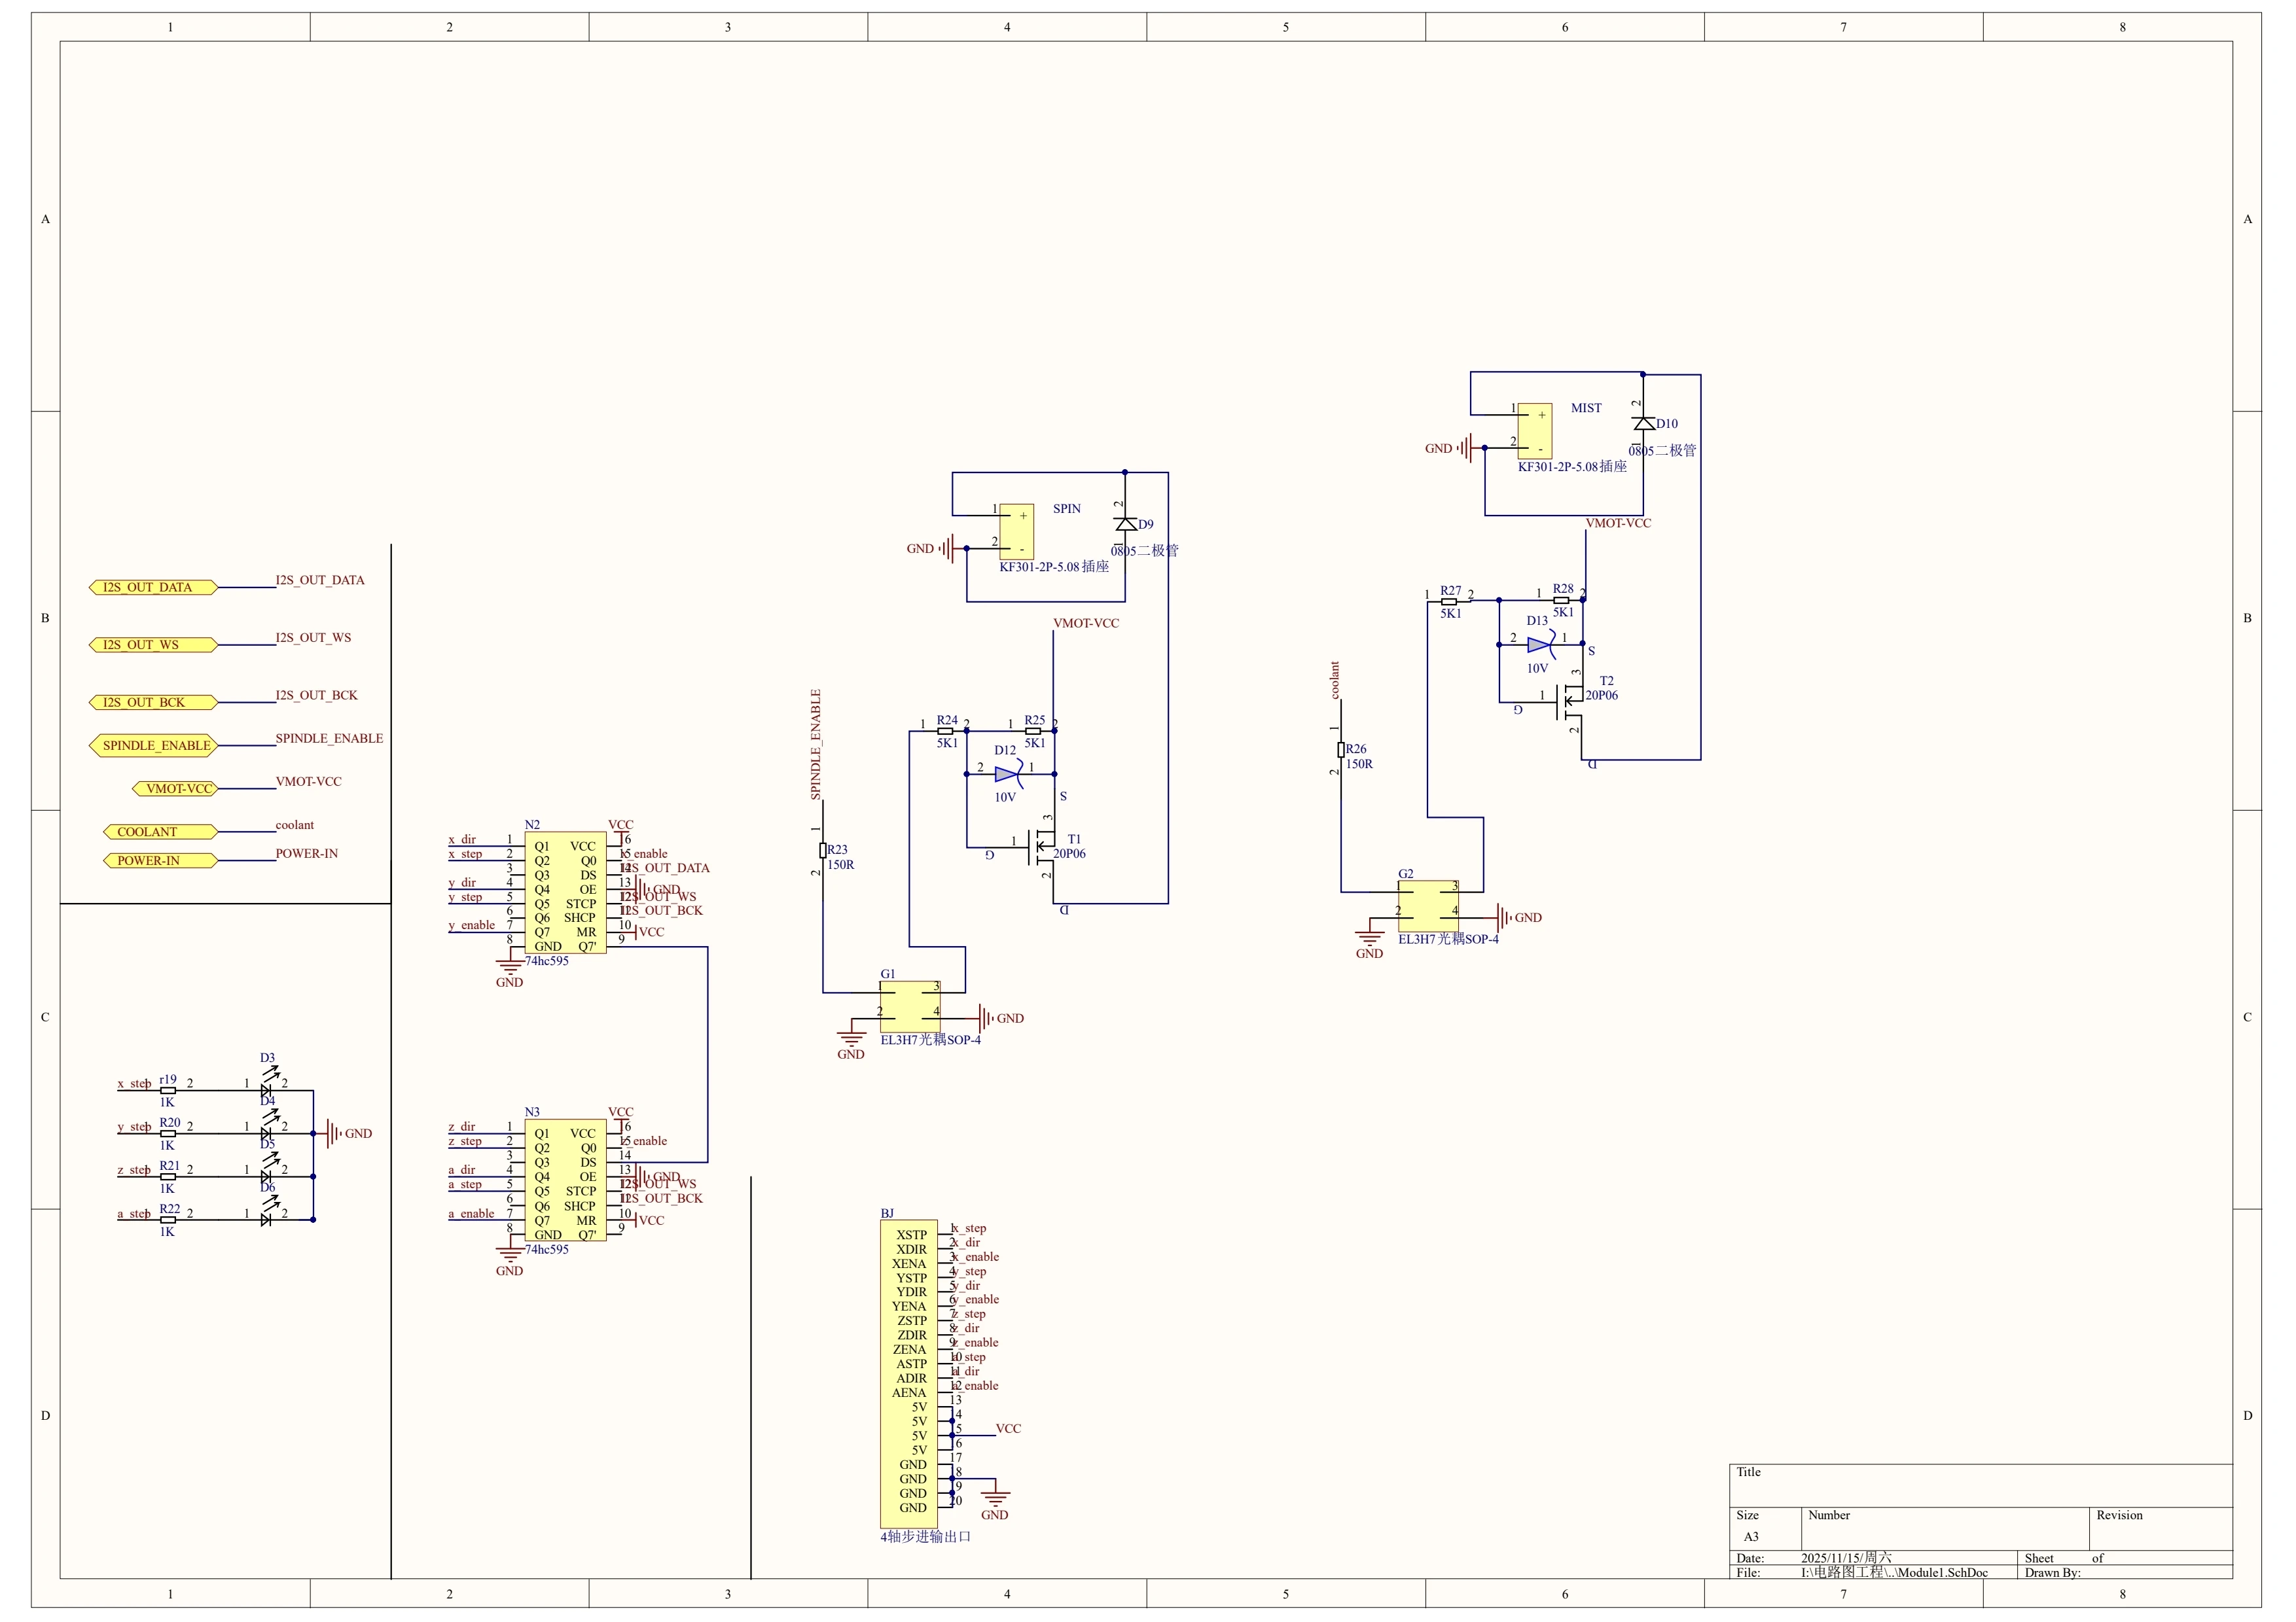Select the T1 20P06 MOSFET symbol

tap(1043, 847)
